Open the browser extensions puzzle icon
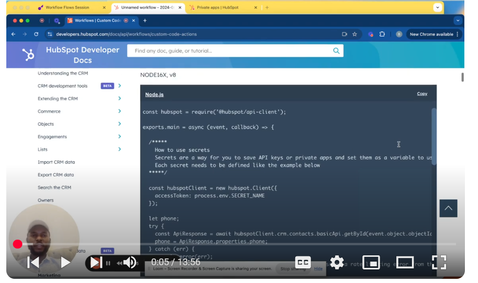This screenshot has height=283, width=478. pos(382,34)
